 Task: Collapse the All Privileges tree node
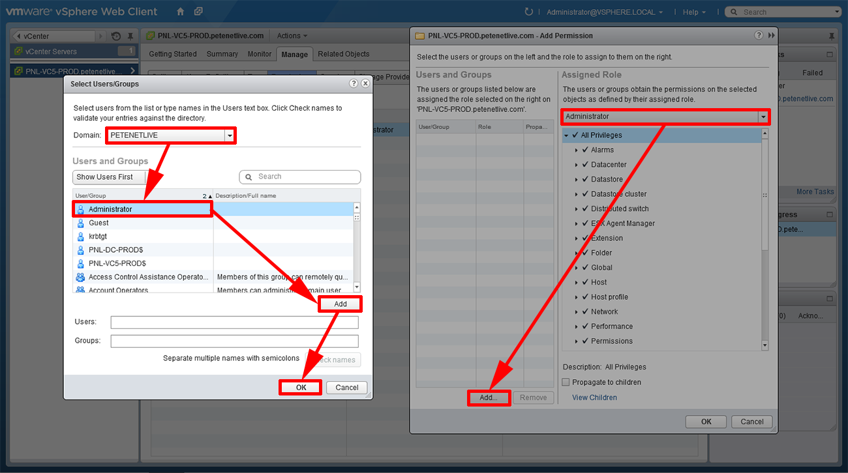pos(566,135)
